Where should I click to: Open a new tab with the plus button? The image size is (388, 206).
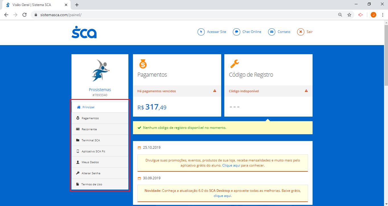[77, 5]
